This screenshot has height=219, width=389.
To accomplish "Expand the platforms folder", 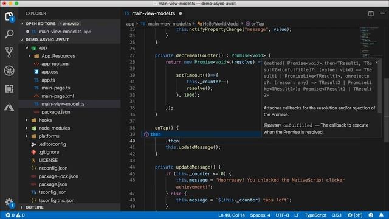I will (x=27, y=136).
